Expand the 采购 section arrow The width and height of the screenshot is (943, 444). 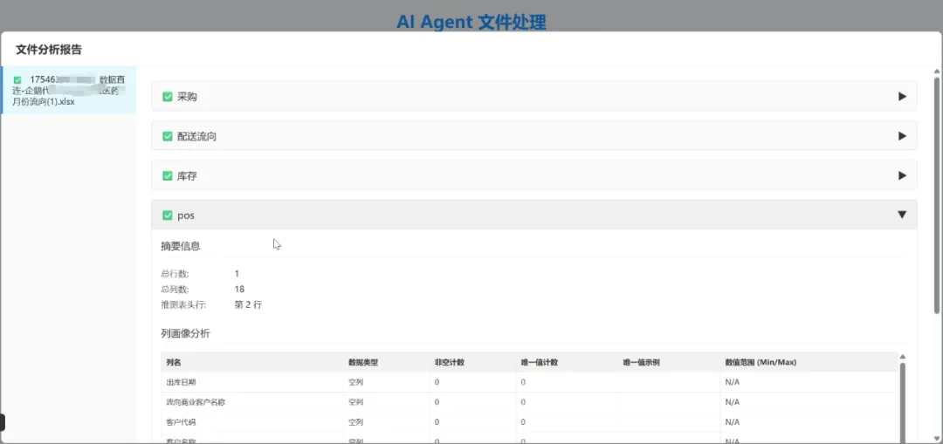click(x=902, y=96)
